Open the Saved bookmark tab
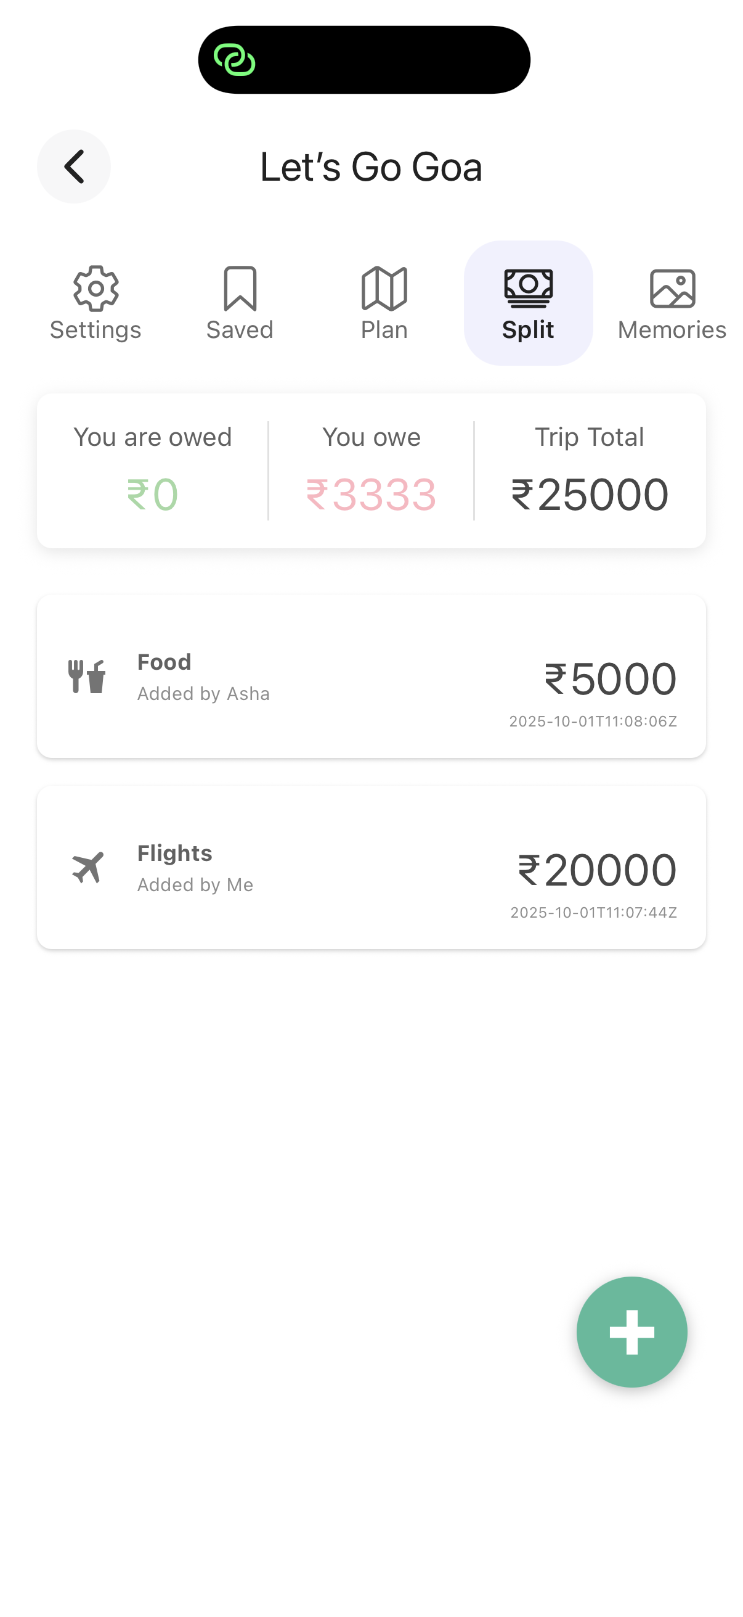Screen dimensions: 743x1617 pyautogui.click(x=240, y=289)
